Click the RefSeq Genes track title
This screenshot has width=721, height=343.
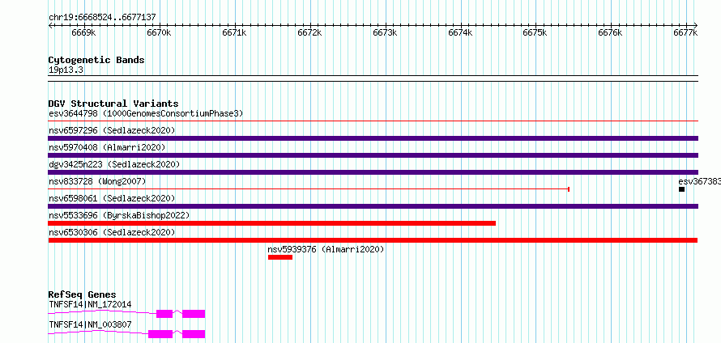[82, 294]
